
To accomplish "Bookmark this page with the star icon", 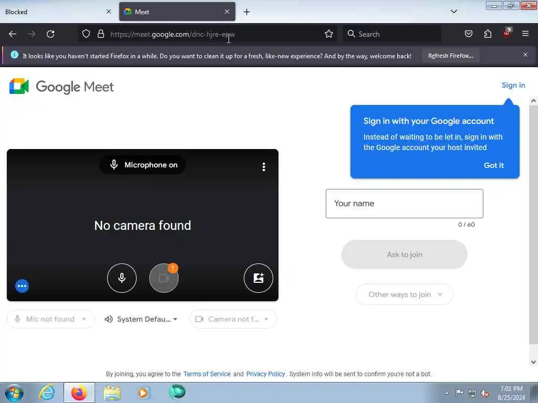I will [x=329, y=34].
